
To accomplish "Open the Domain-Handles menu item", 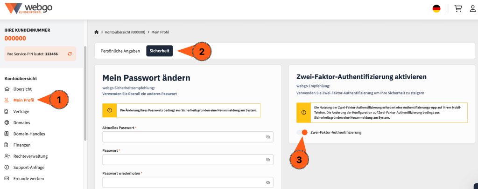I will coord(29,134).
